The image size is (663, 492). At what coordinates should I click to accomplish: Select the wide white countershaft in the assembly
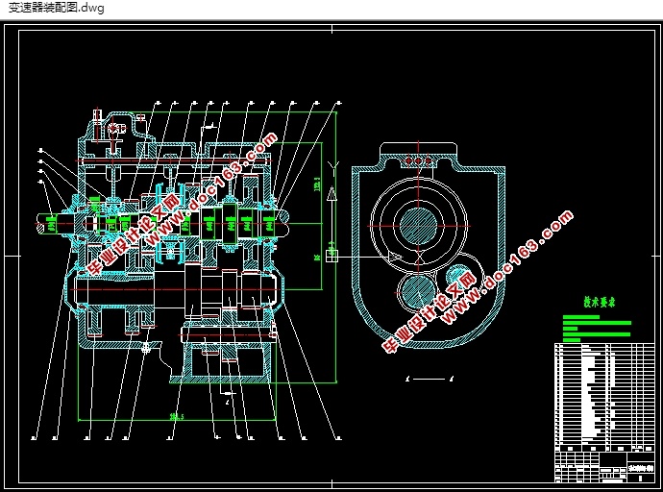pyautogui.click(x=178, y=290)
